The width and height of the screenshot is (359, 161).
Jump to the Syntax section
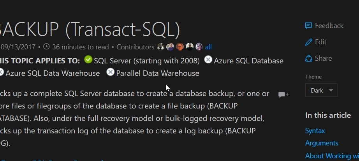pyautogui.click(x=315, y=131)
